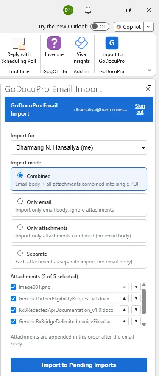Viewport: 159px width, 376px height.
Task: Collapse the ribbon with the chevron
Action: [149, 70]
